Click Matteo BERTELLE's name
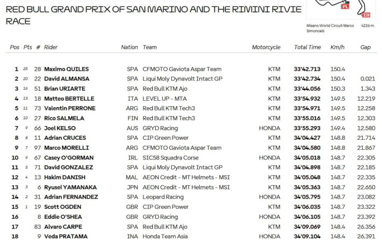The image size is (382, 240). pyautogui.click(x=69, y=99)
